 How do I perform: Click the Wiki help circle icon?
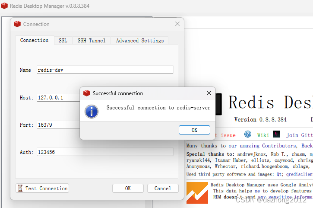point(248,134)
